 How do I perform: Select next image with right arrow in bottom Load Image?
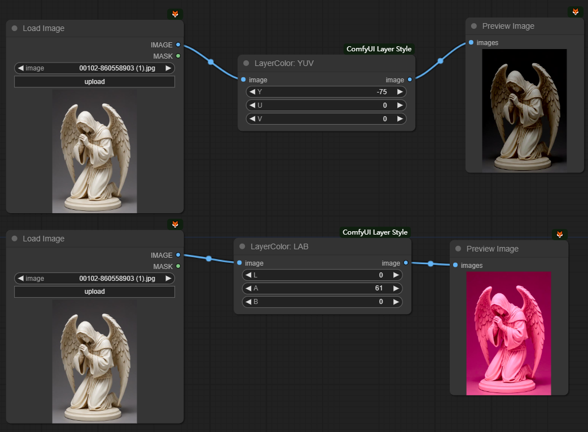tap(168, 279)
